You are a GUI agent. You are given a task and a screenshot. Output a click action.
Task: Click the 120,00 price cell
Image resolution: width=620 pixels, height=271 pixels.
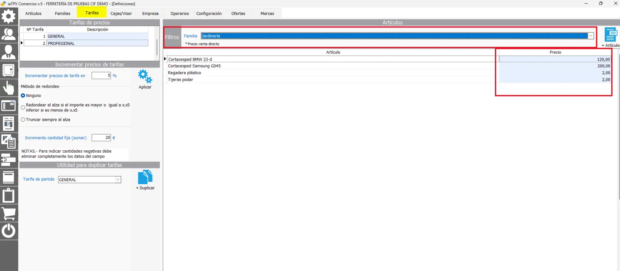[x=555, y=59]
